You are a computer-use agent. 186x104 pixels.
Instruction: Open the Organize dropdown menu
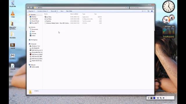click(x=31, y=11)
